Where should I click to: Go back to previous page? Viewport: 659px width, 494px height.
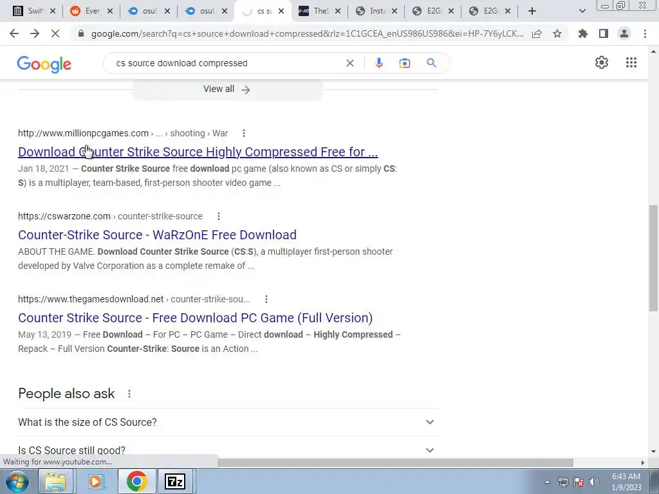pos(14,33)
